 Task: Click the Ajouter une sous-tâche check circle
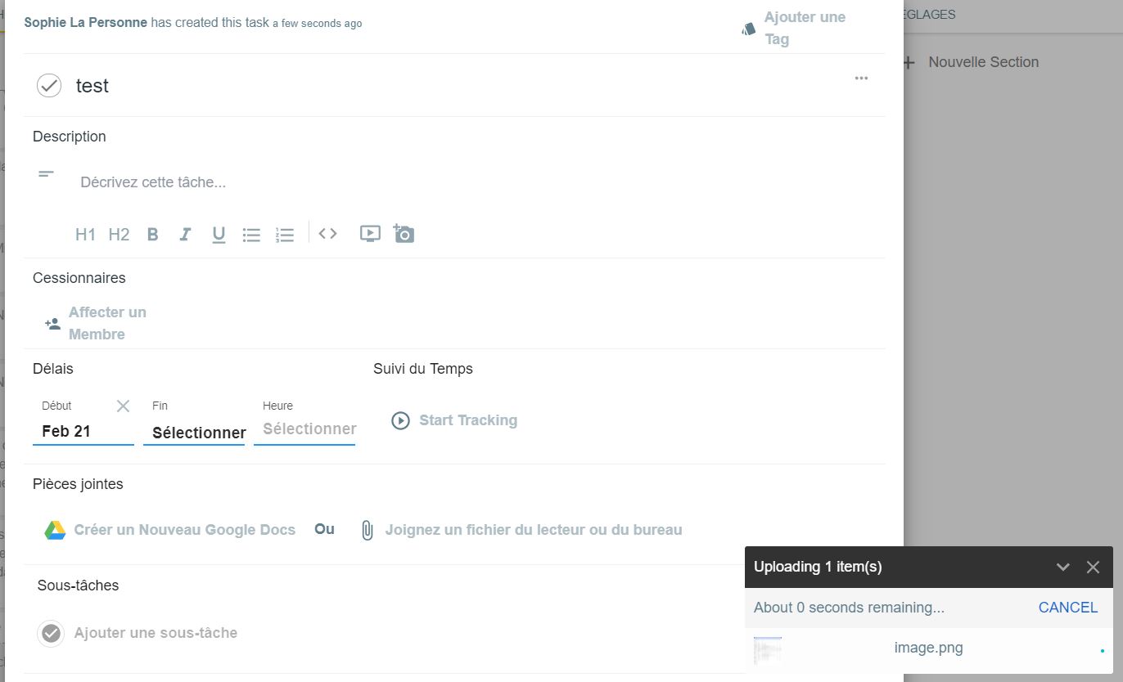pos(52,633)
